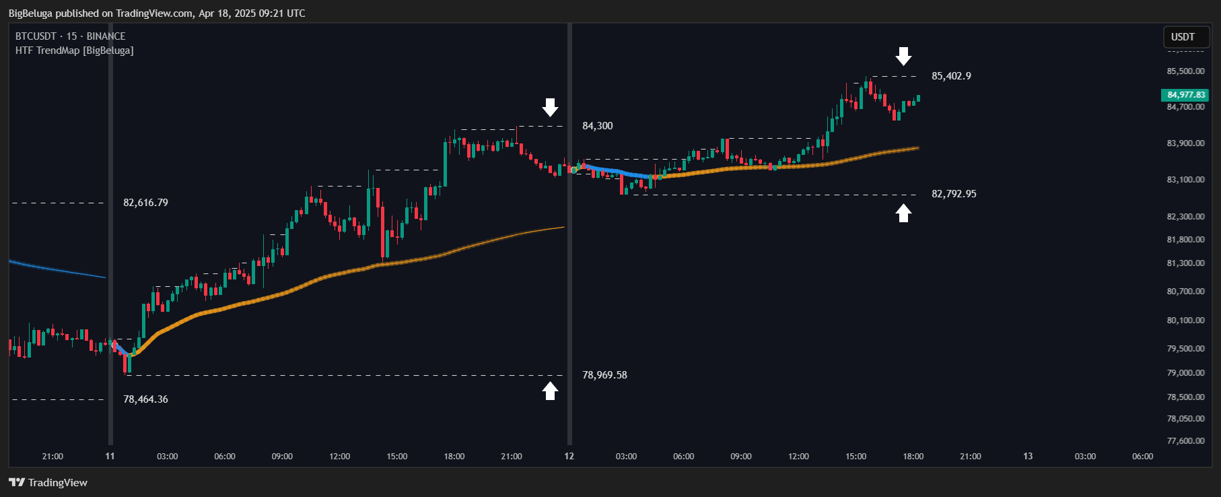The width and height of the screenshot is (1221, 497).
Task: Click the date 13 on time axis
Action: 1028,457
